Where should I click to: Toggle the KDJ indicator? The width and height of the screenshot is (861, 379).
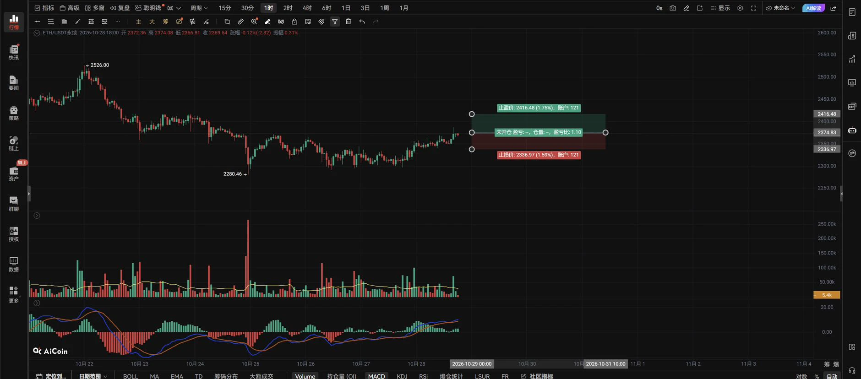tap(402, 376)
